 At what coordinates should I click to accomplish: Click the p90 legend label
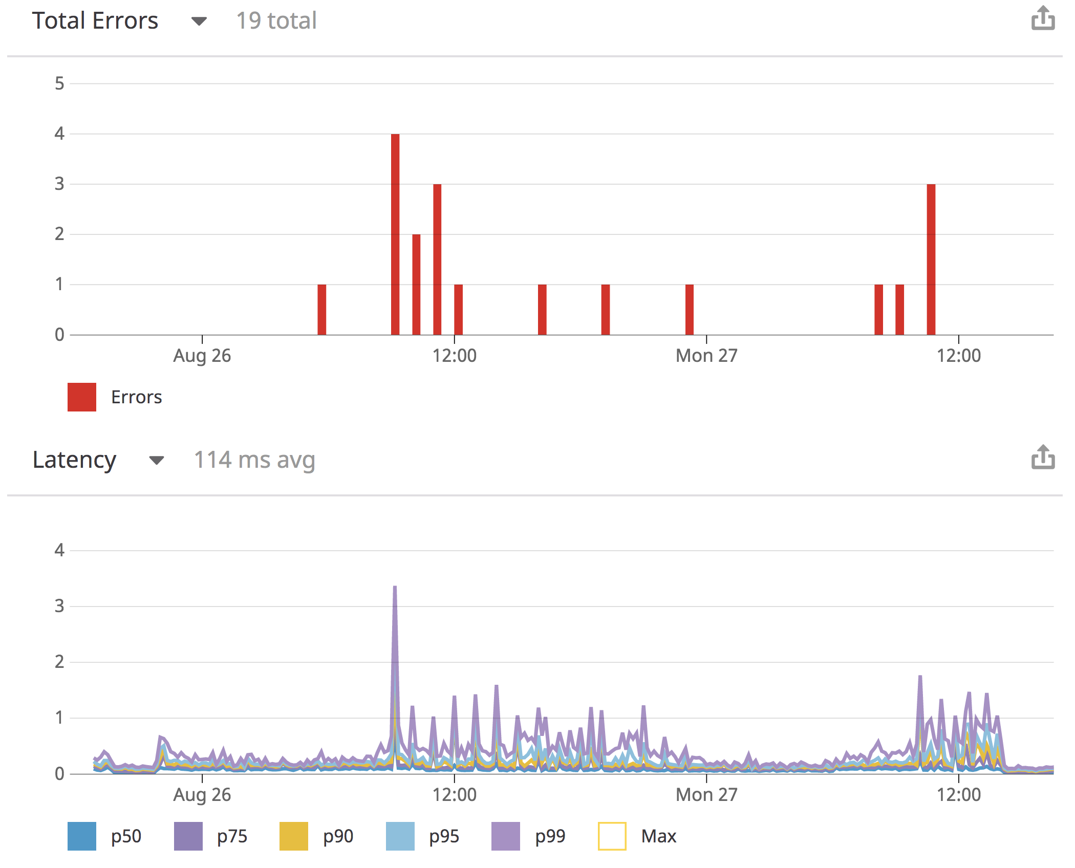click(338, 837)
